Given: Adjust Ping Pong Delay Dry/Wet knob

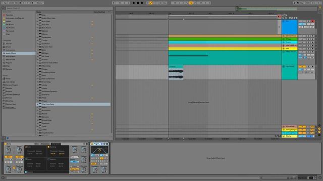Looking at the screenshot, I should point(104,169).
